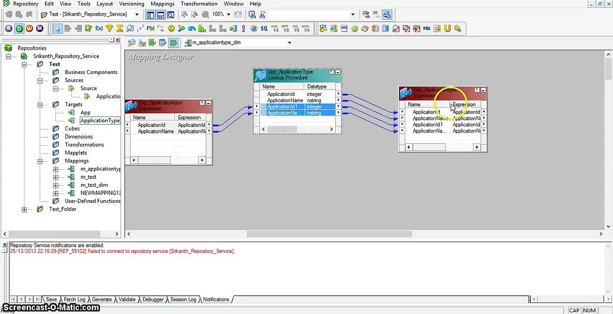Collapse the Sources tree node
Screen dimensions: 613x314
pos(40,80)
